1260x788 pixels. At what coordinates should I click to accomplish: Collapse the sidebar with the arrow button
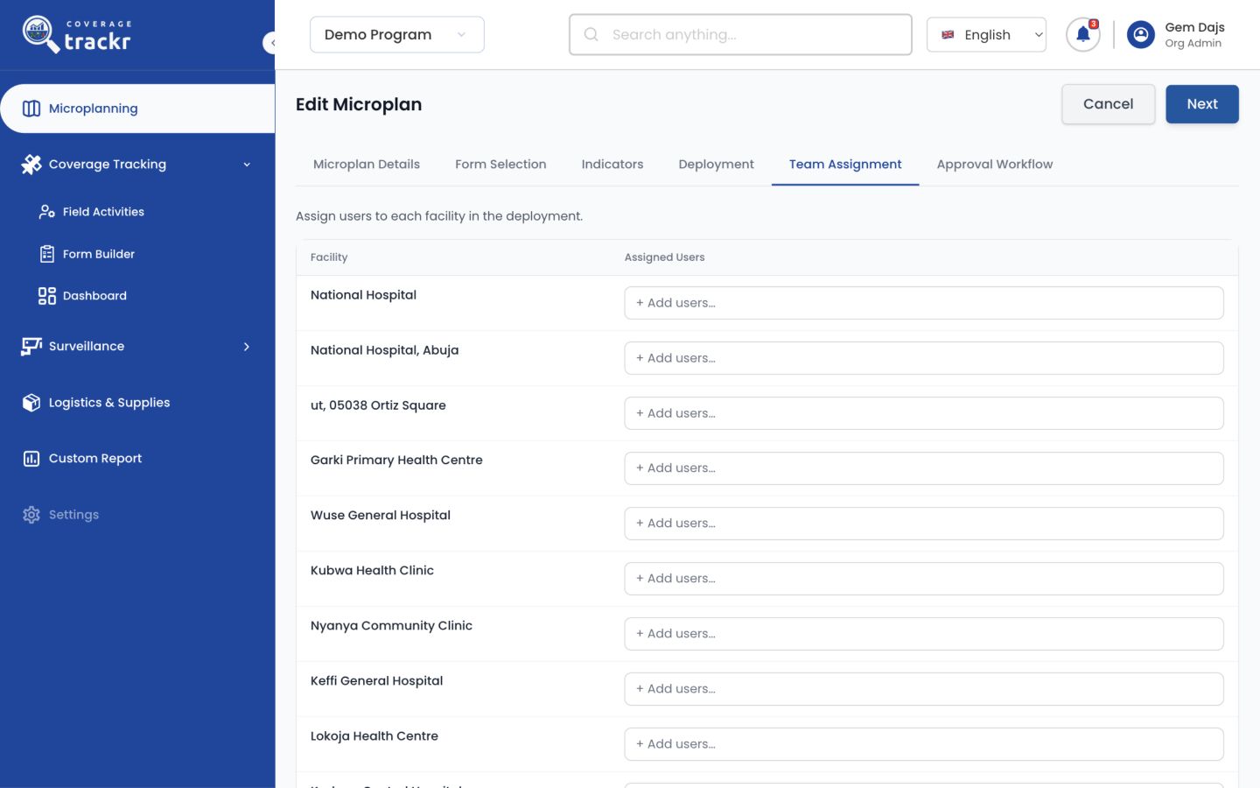point(270,42)
